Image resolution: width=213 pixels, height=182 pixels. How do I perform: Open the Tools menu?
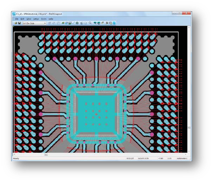click(x=44, y=19)
